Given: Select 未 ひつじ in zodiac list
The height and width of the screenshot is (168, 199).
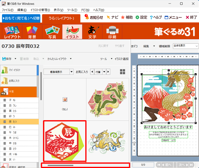Looking at the screenshot, I should click(20, 138).
